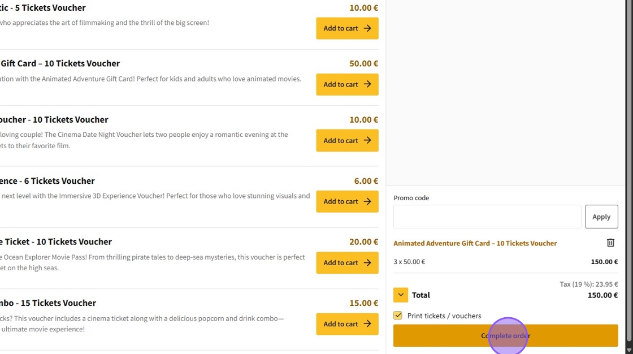Add the 10.00 € 10 Tickets Voucher to cart
The height and width of the screenshot is (354, 633).
point(347,141)
